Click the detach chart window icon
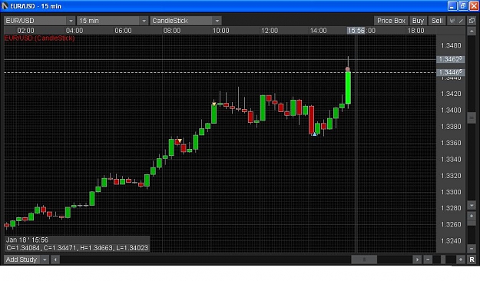This screenshot has width=480, height=281. [x=472, y=21]
